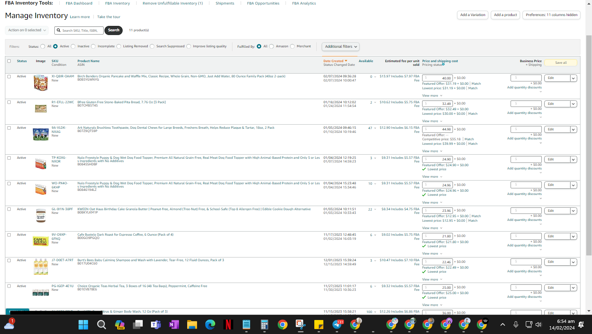The height and width of the screenshot is (334, 592).
Task: Open the Burt's Bees shampoo product image
Action: (x=41, y=267)
